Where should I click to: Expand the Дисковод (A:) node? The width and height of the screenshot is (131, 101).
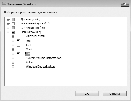pos(8,19)
